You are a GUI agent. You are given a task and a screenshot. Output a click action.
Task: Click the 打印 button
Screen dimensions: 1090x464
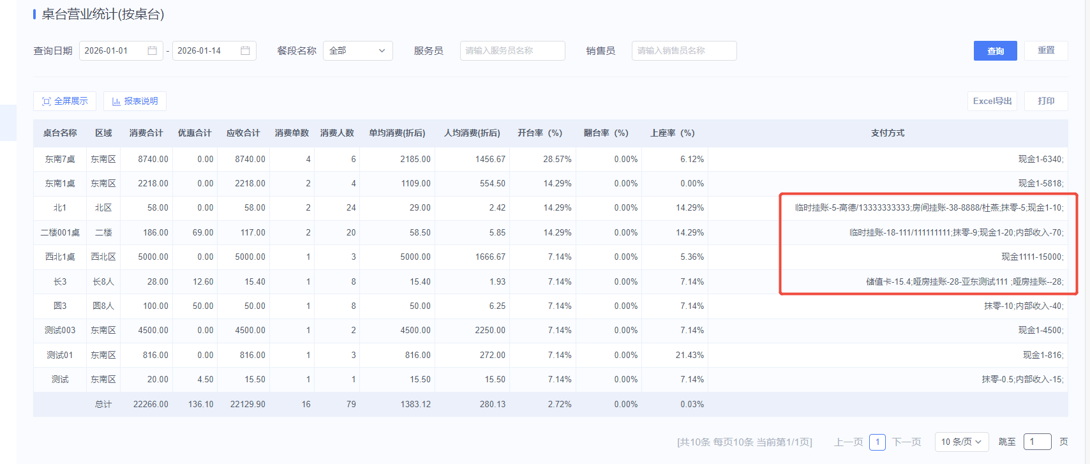pos(1045,101)
